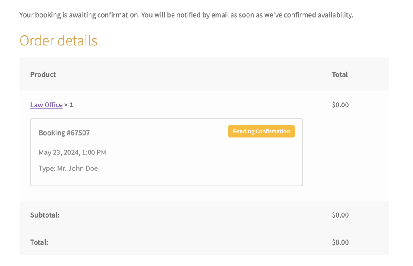Click the awaiting confirmation notice text
The image size is (413, 266).
(x=186, y=15)
